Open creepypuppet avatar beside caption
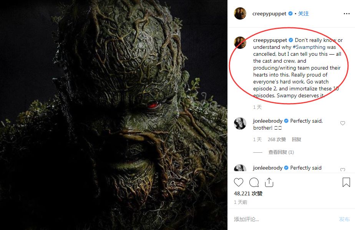The image size is (355, 230). coord(240,43)
